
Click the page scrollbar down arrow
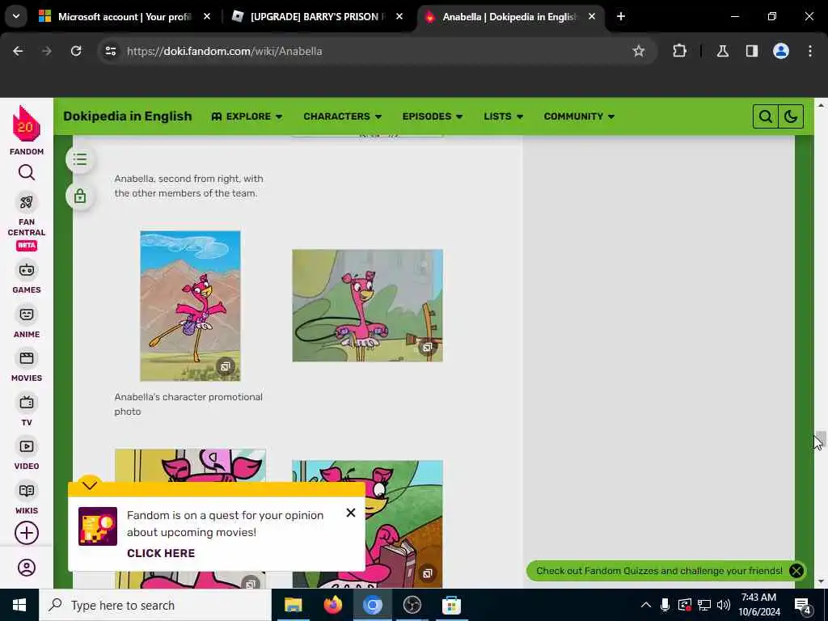(x=821, y=581)
